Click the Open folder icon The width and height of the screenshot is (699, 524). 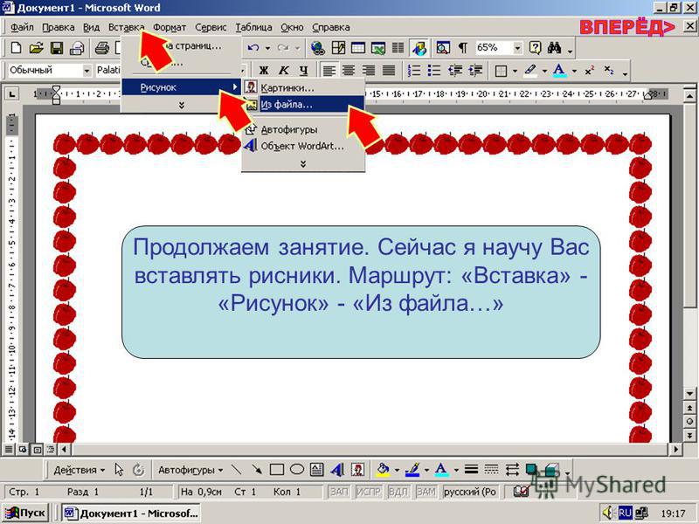[36, 48]
